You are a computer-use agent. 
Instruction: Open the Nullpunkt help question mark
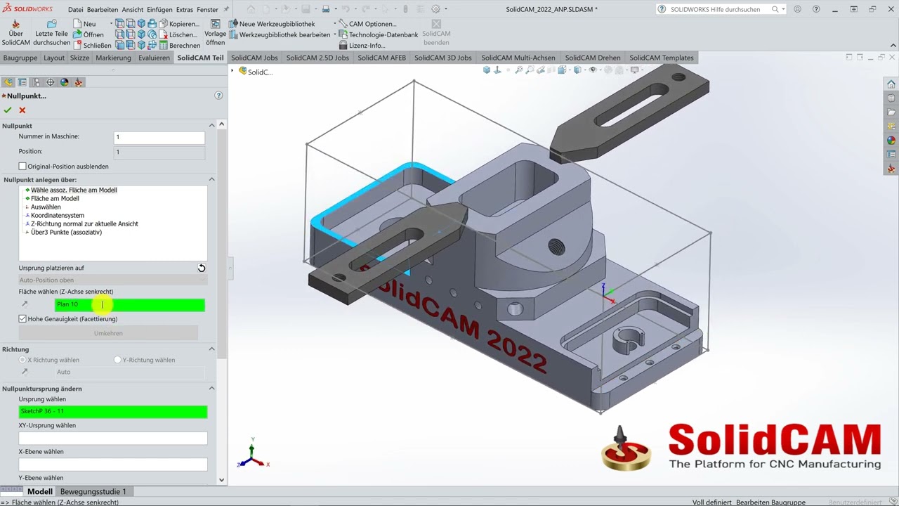pos(218,96)
